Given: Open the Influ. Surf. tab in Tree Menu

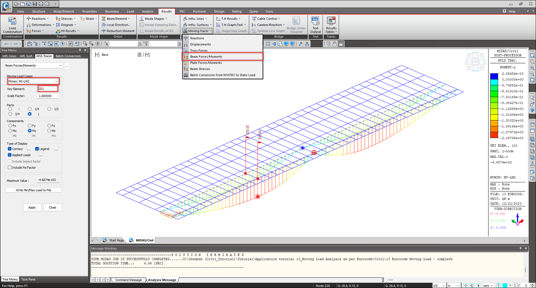Looking at the screenshot, I should (x=26, y=56).
